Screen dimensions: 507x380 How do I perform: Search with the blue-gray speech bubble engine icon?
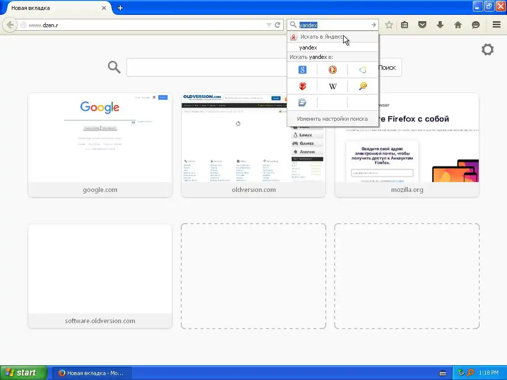tap(302, 102)
